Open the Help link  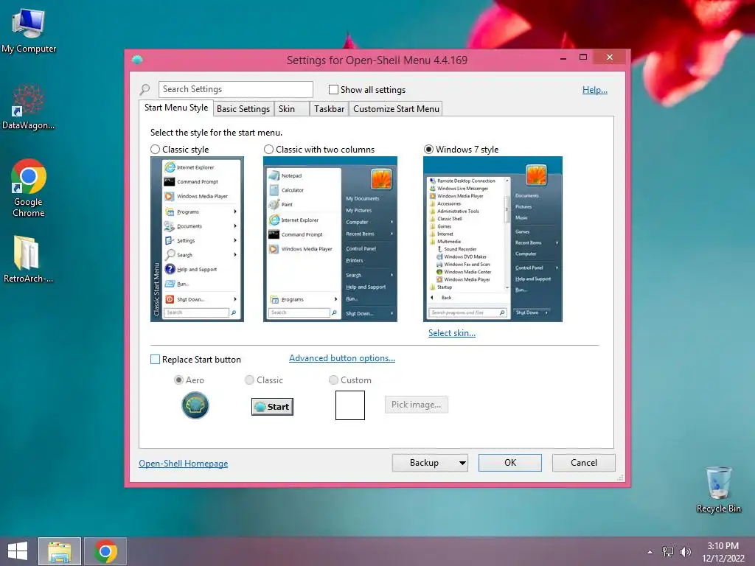point(595,89)
